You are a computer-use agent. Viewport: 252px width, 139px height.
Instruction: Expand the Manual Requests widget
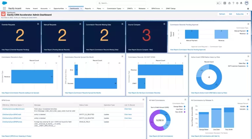point(80,24)
